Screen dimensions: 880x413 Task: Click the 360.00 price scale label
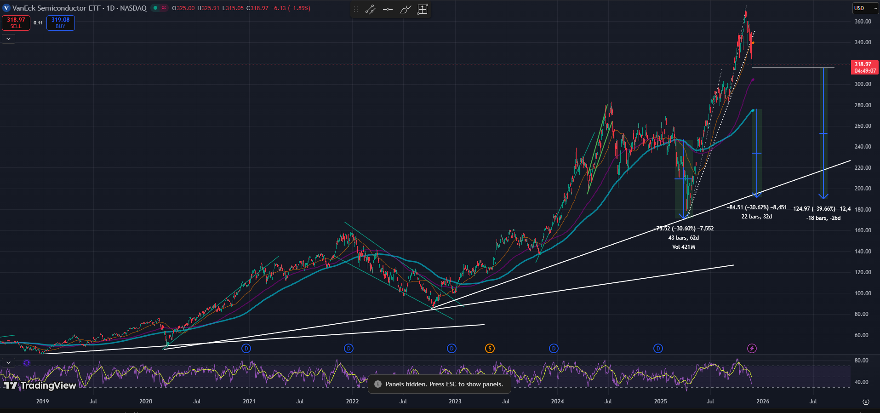pos(863,22)
